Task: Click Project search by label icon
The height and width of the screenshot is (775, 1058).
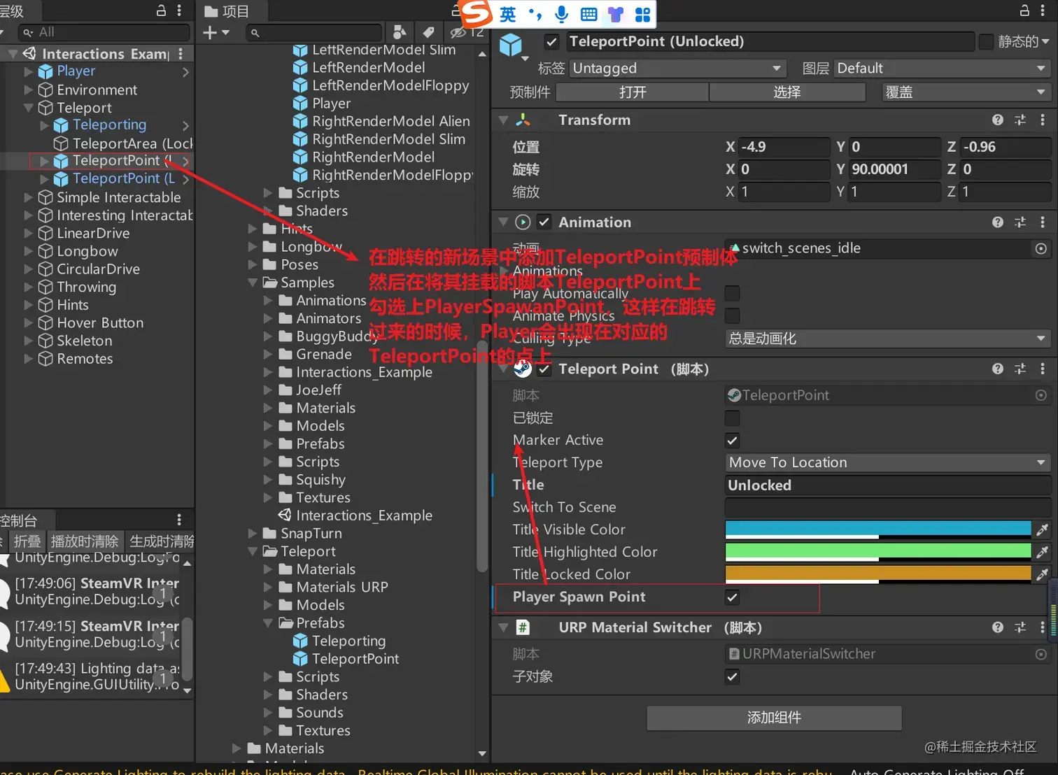Action: 428,32
